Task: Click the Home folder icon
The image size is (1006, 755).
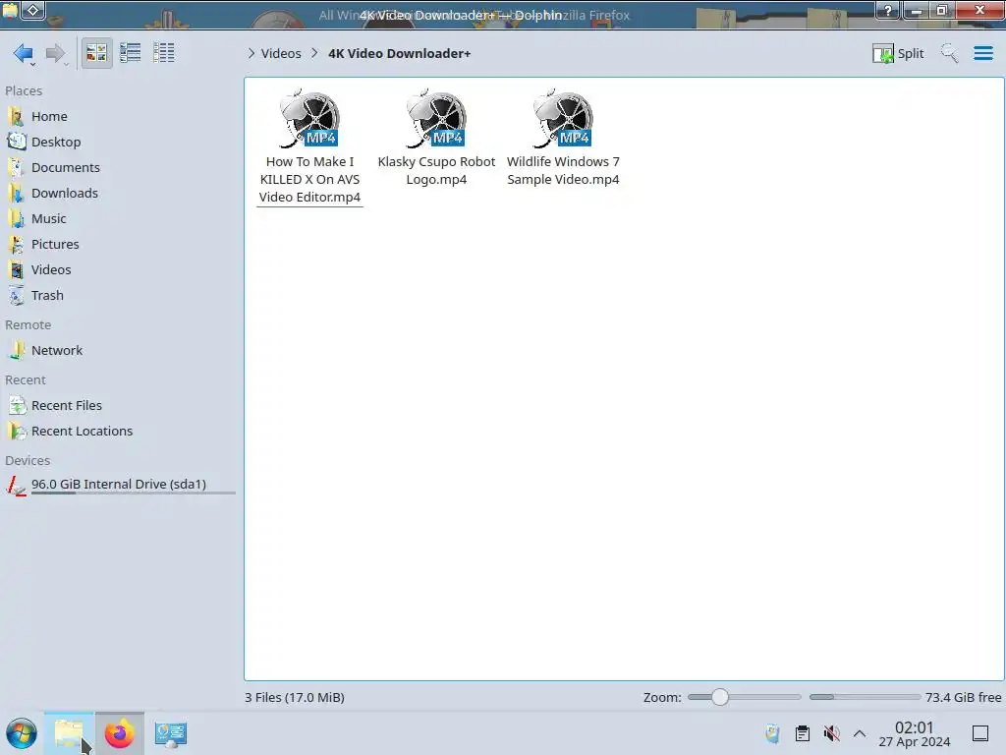Action: point(16,116)
